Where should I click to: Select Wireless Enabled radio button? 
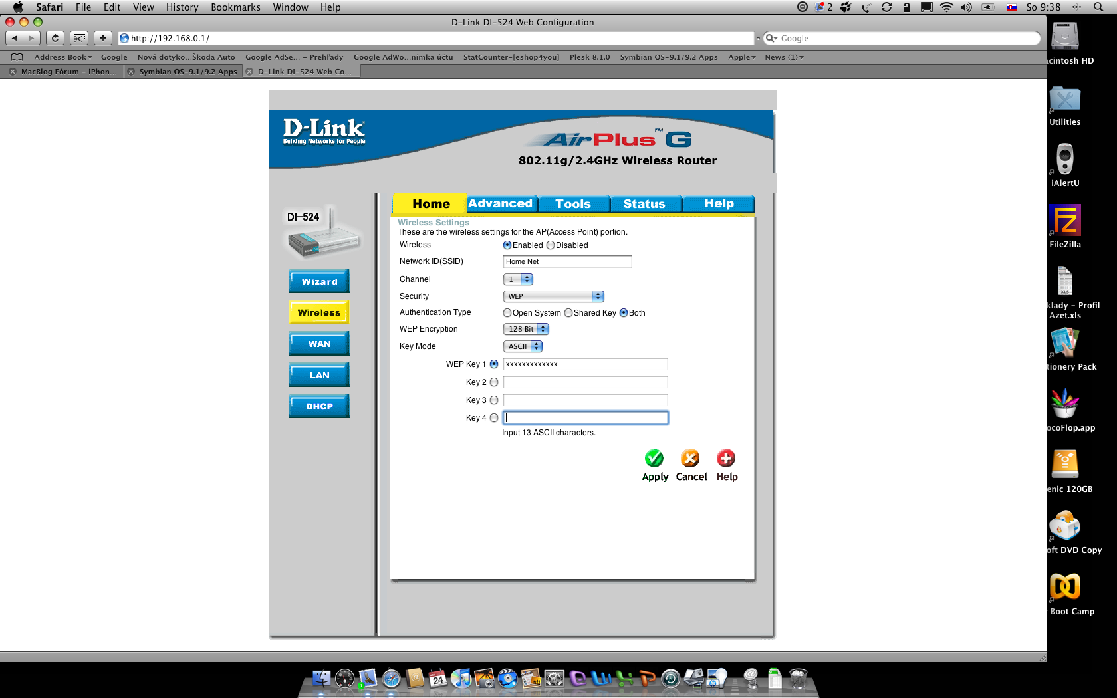[x=507, y=245]
